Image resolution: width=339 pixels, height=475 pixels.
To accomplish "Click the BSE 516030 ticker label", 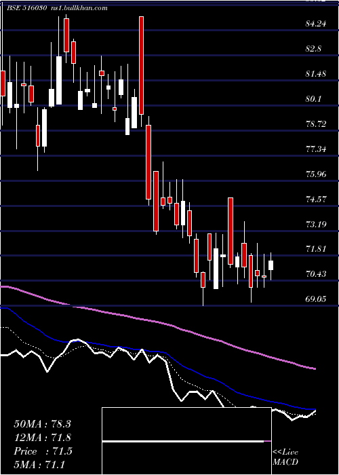I will [27, 8].
